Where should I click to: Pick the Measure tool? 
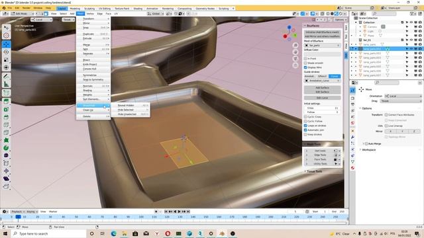point(6,84)
